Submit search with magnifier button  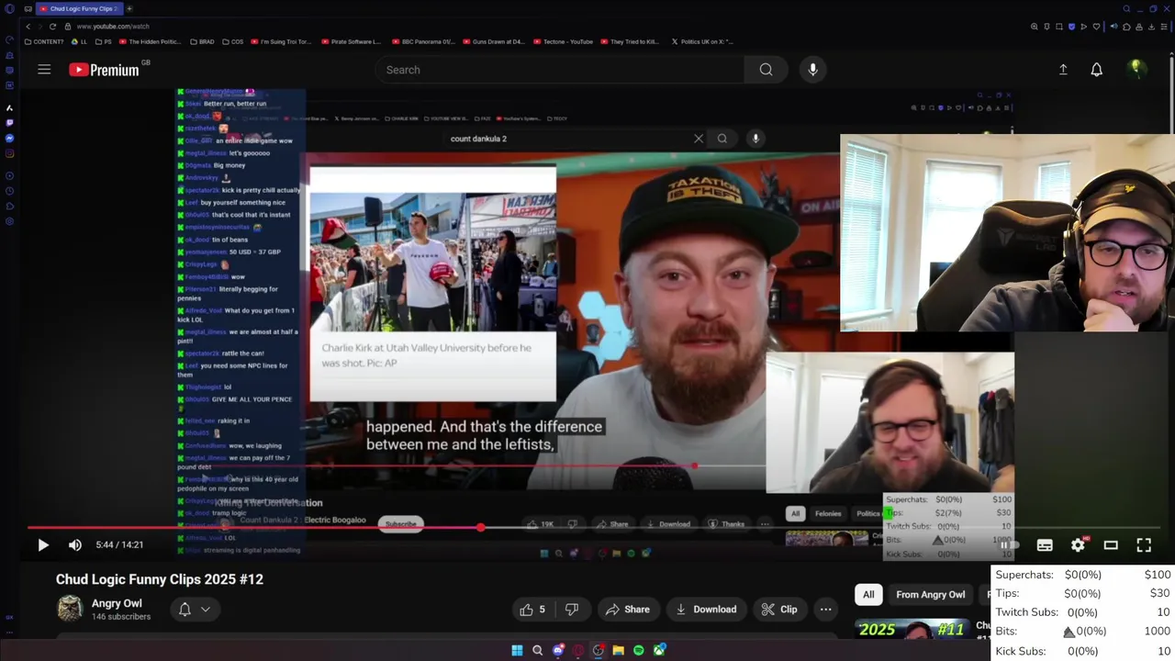[x=766, y=70]
